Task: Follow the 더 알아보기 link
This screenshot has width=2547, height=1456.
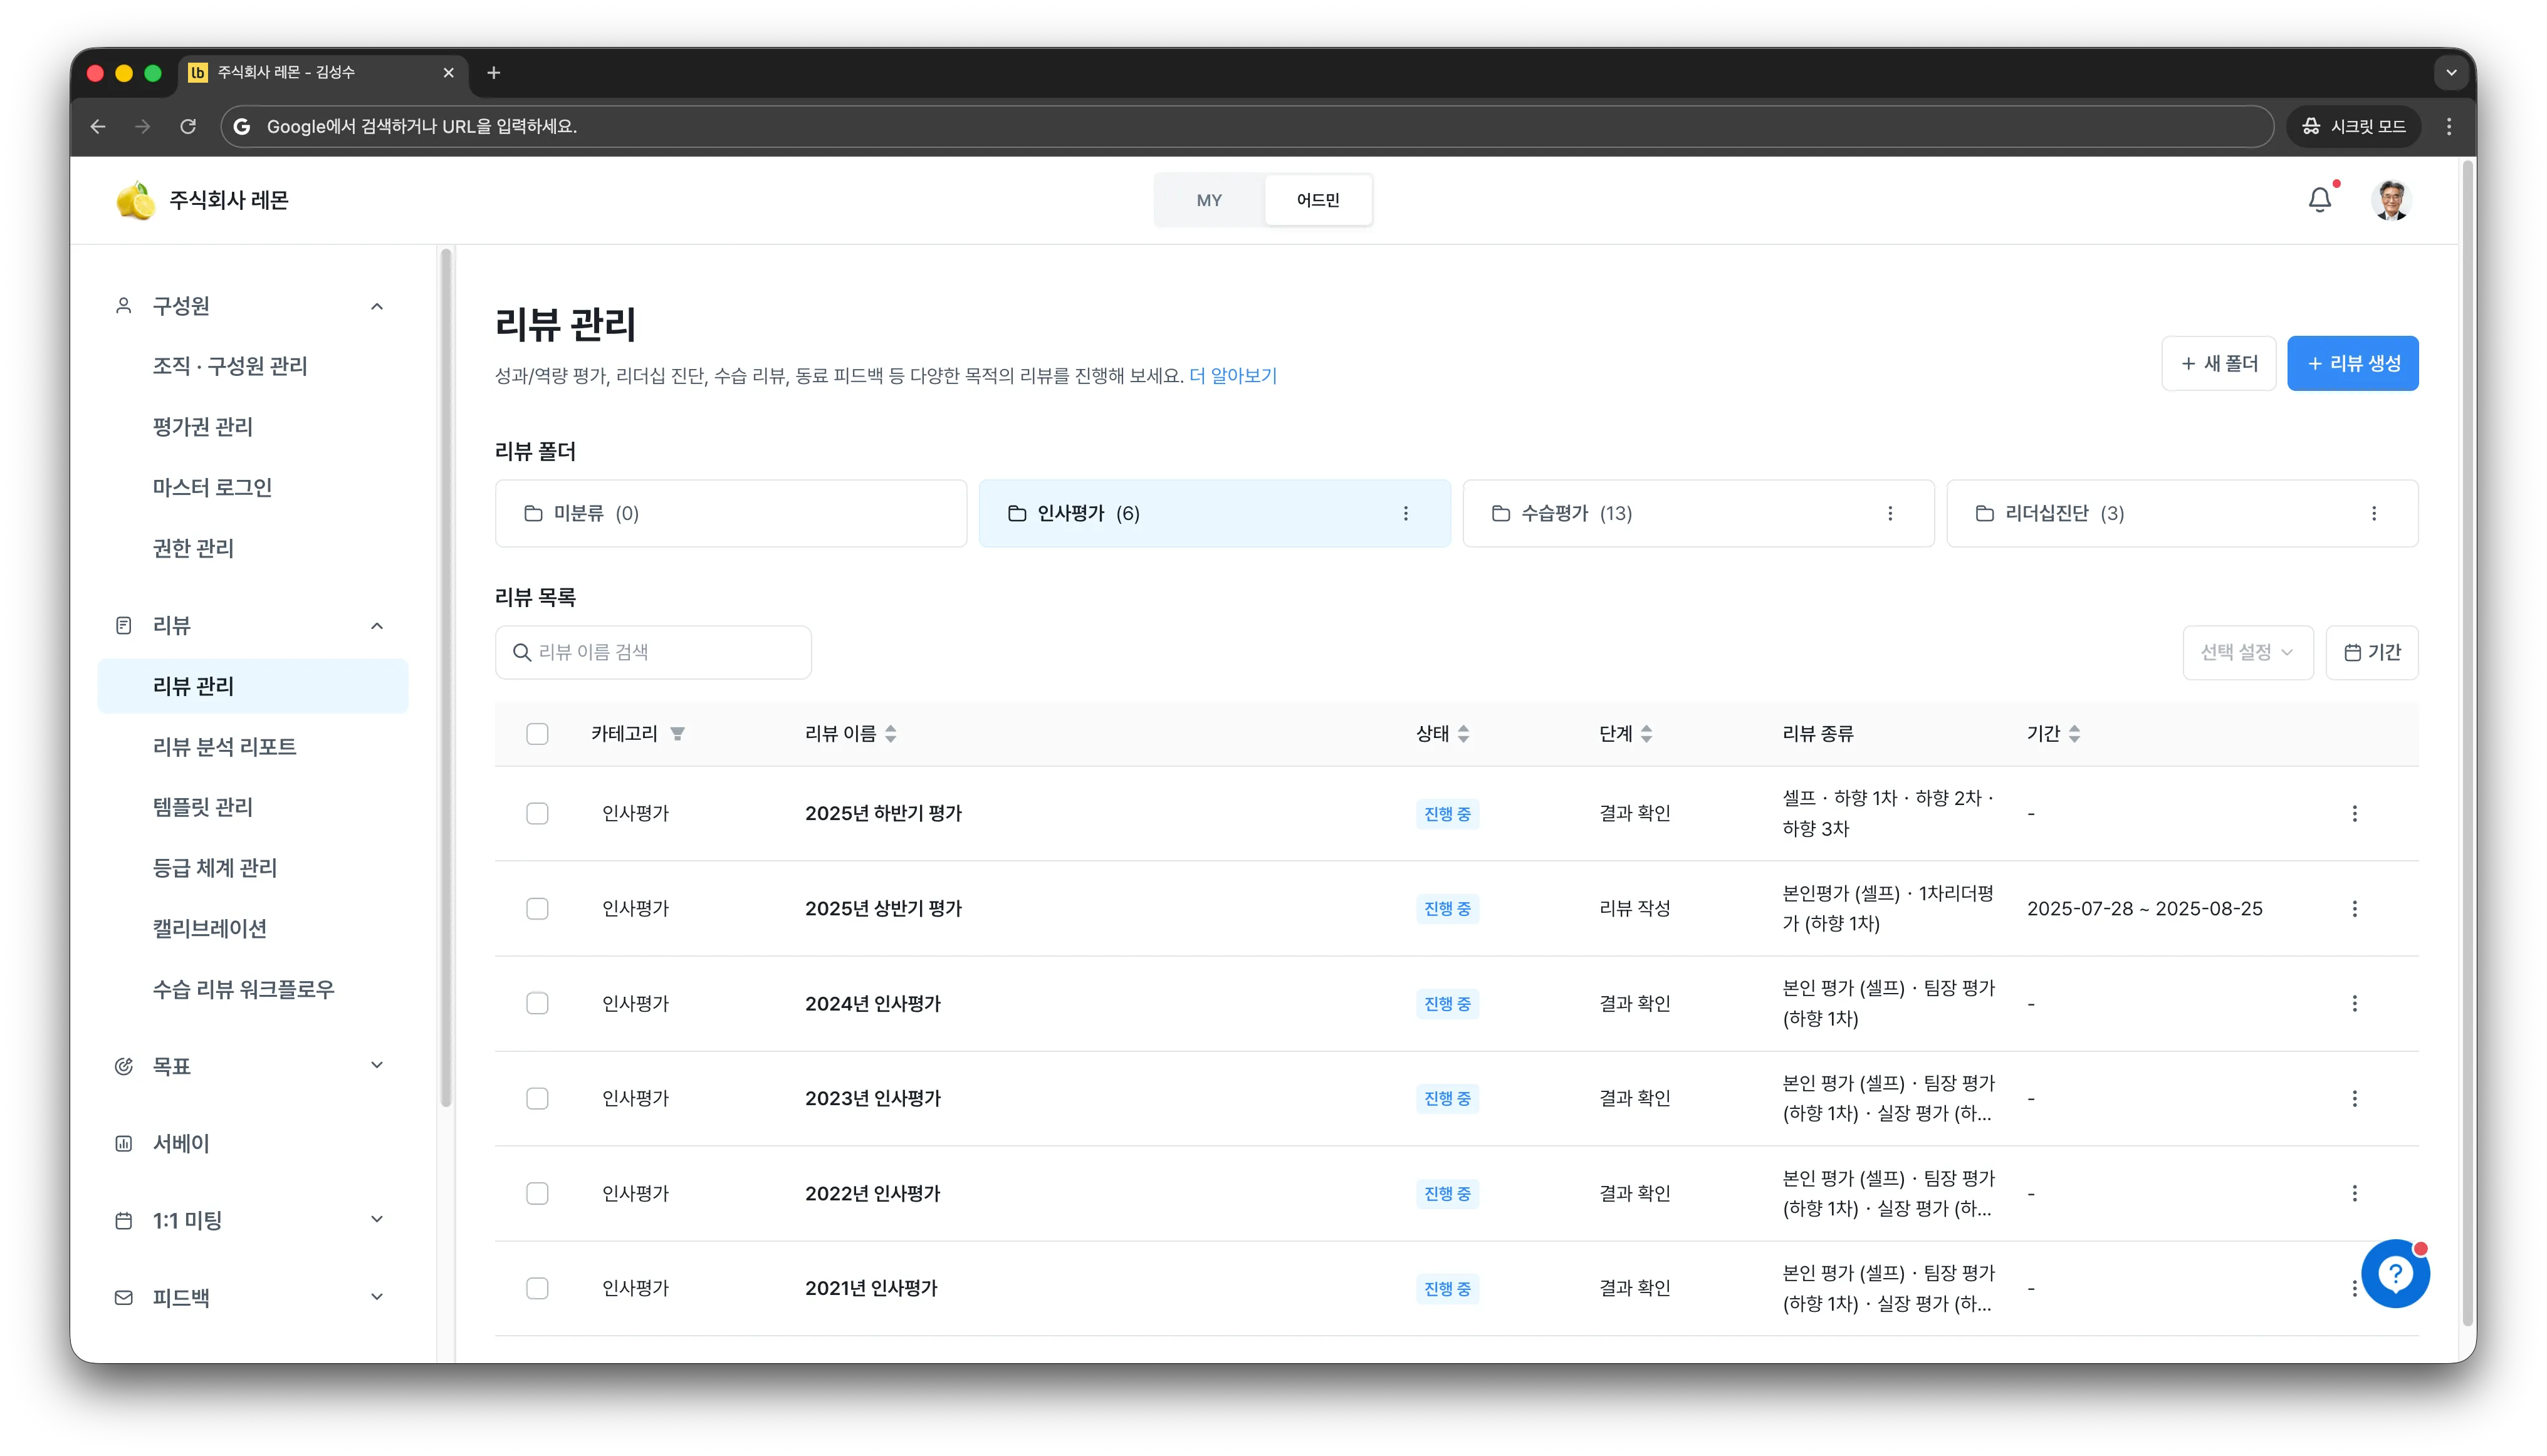Action: click(1233, 376)
